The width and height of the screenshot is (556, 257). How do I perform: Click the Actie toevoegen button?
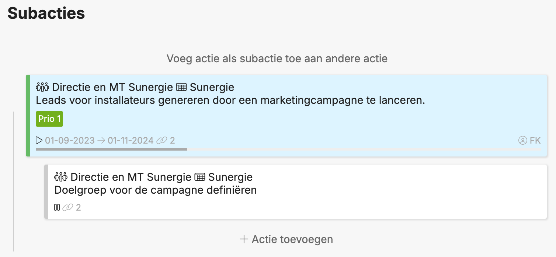(286, 239)
